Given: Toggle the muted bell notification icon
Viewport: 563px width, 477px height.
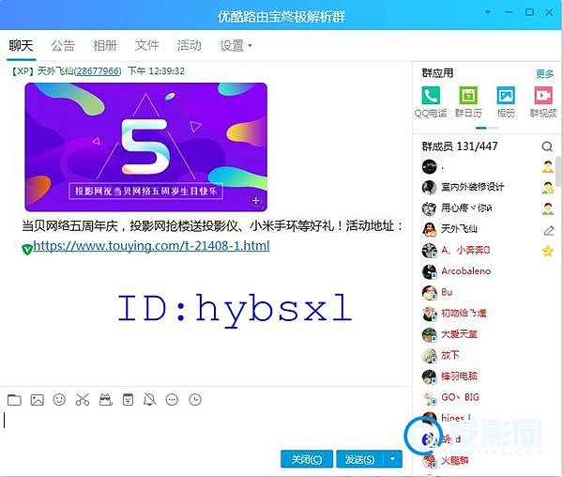Looking at the screenshot, I should click(150, 399).
